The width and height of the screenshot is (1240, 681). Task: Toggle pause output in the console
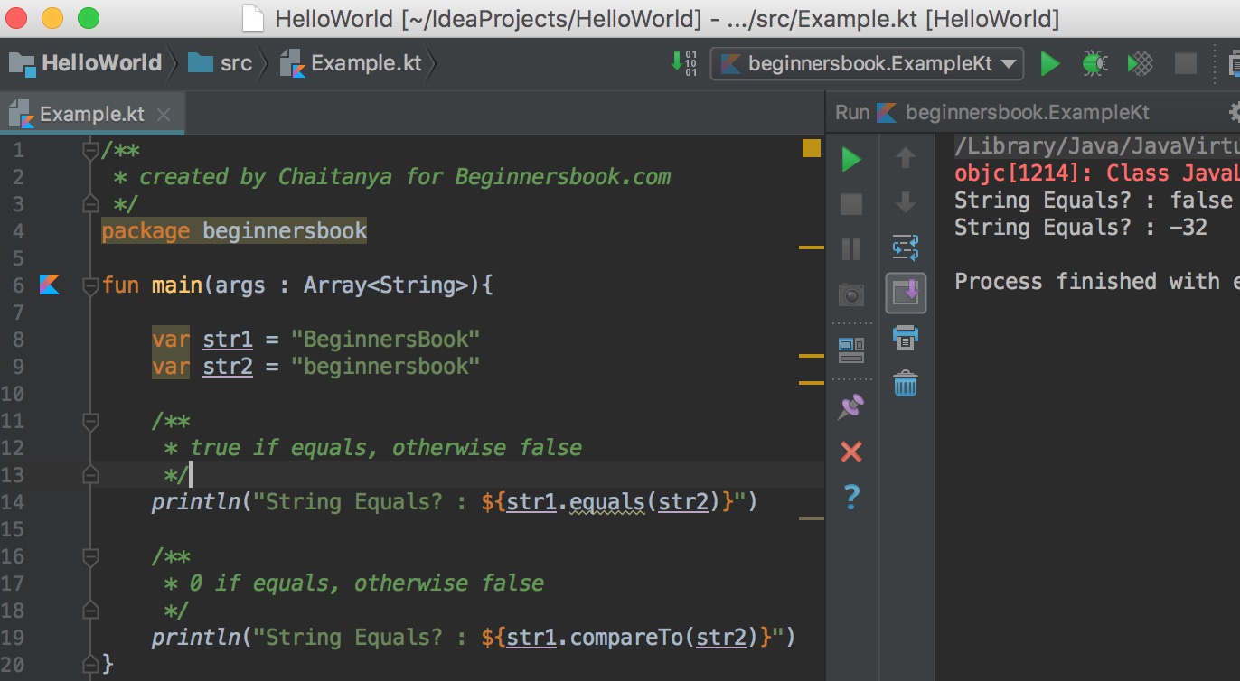click(850, 249)
